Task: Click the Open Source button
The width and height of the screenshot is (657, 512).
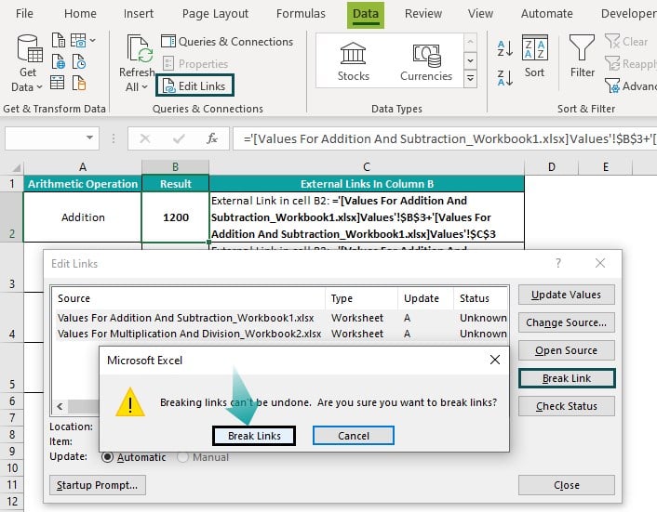Action: tap(566, 350)
